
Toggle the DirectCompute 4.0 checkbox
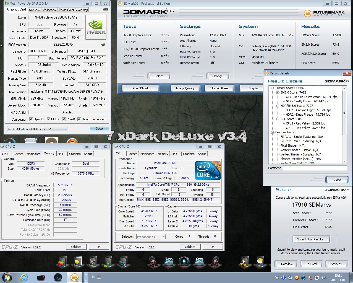(79, 119)
